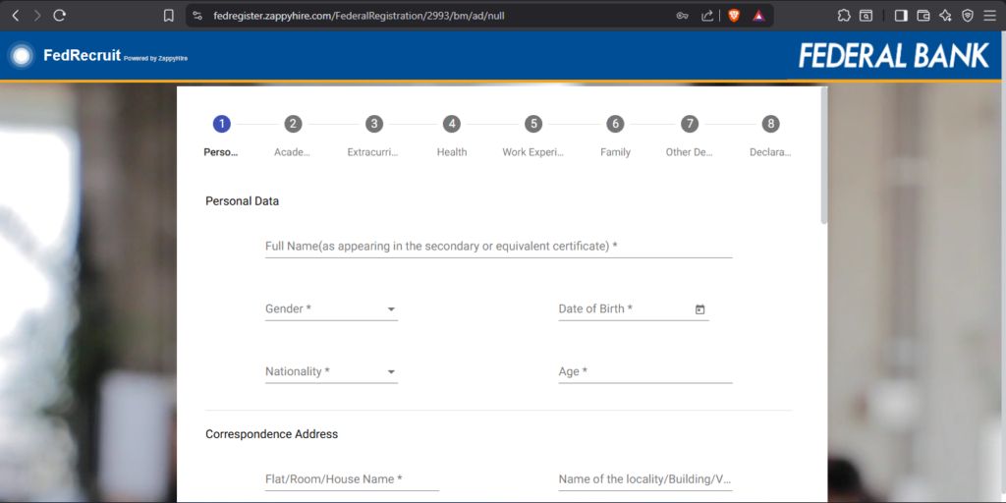Bookmark this page using the bookmark icon
Screen dimensions: 1006x503
169,16
